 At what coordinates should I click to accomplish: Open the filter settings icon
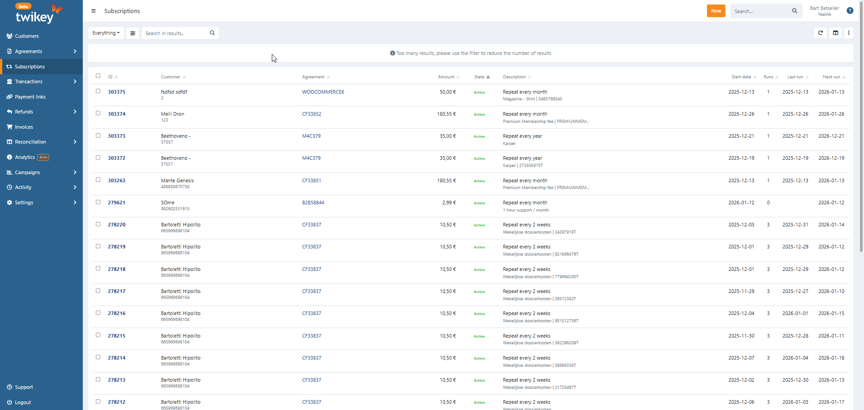click(133, 33)
